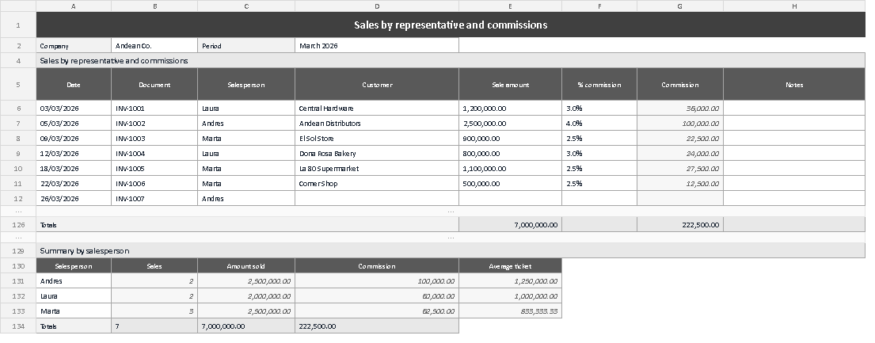This screenshot has height=343, width=875.
Task: Select document cell INV-1004
Action: 154,154
